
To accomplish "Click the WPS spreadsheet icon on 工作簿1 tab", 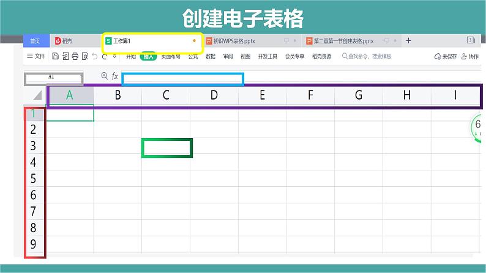I will (x=108, y=41).
